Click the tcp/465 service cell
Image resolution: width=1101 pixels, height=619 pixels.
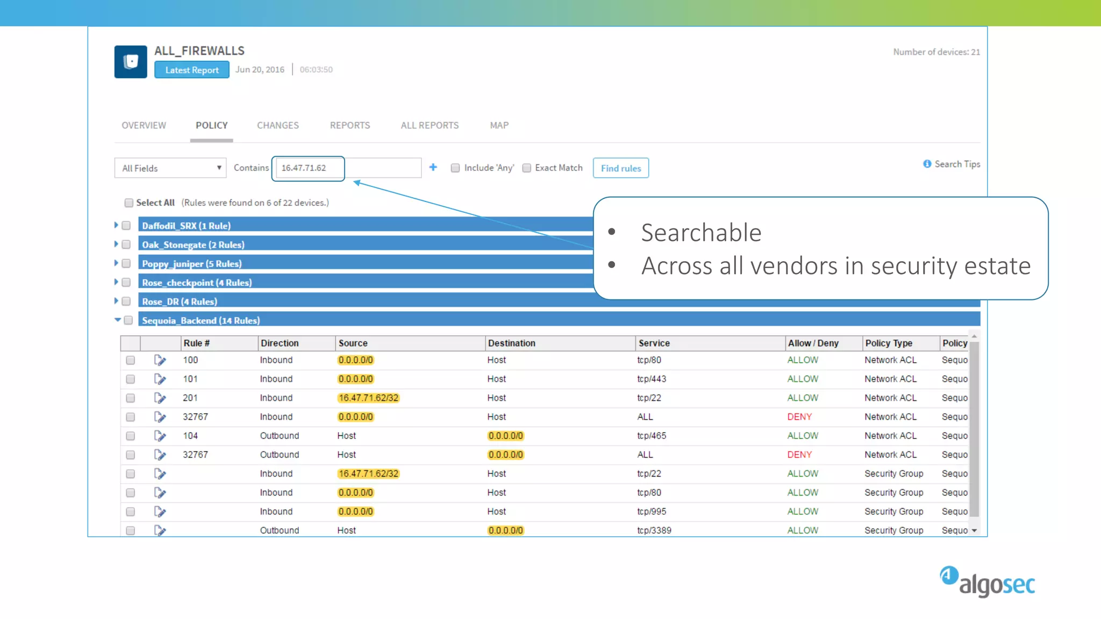652,436
